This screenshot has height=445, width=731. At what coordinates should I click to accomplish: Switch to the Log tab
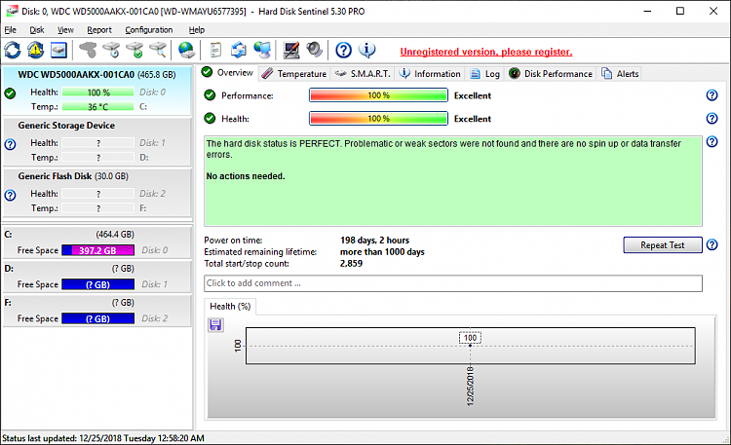pyautogui.click(x=484, y=74)
